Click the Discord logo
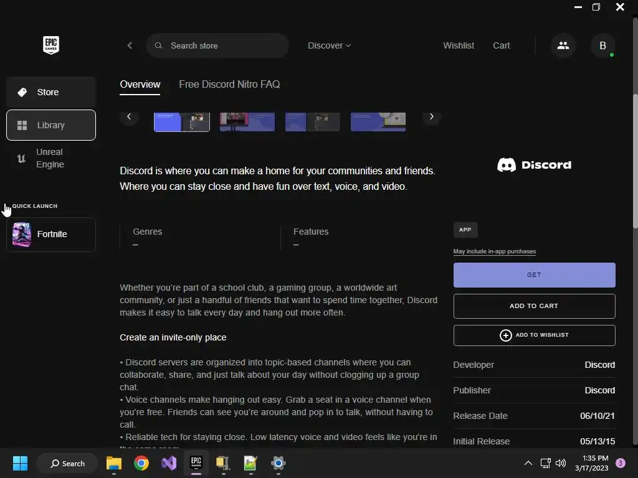 coord(534,165)
